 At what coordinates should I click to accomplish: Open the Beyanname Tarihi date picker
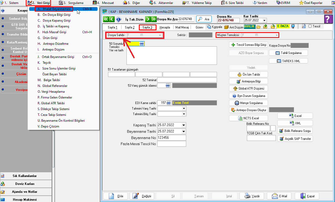point(184,131)
